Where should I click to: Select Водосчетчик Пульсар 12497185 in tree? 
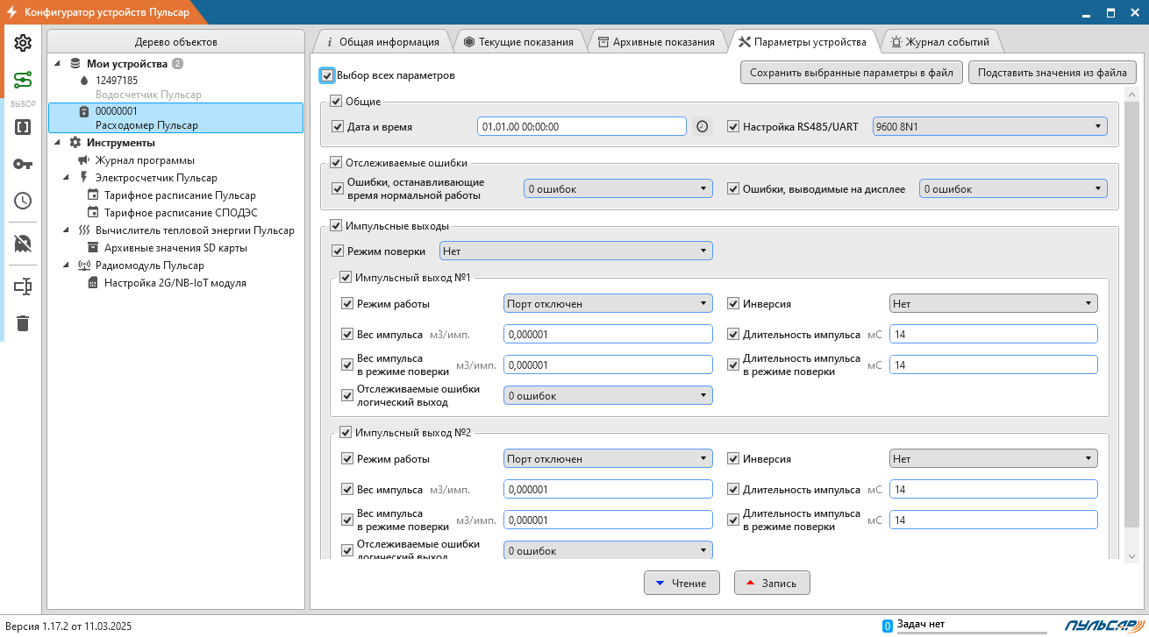175,88
